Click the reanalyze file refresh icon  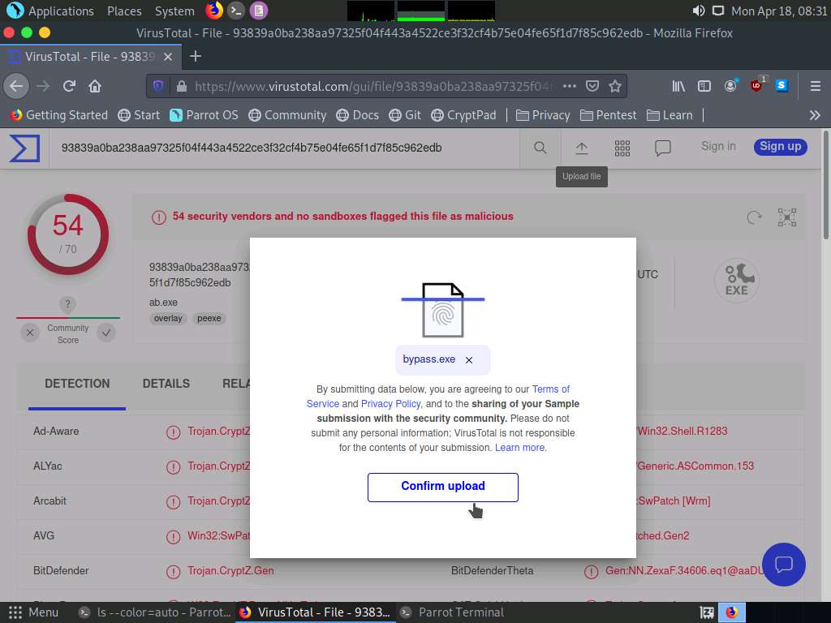tap(754, 217)
